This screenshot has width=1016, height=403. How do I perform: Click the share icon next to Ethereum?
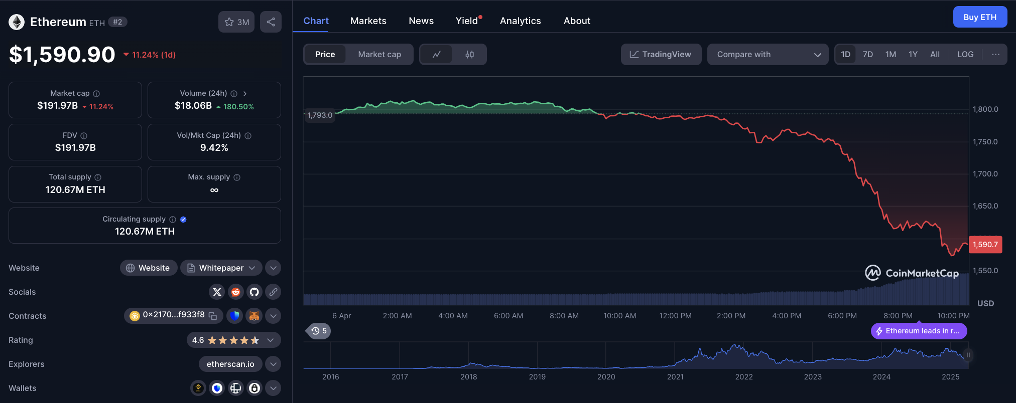(x=271, y=22)
